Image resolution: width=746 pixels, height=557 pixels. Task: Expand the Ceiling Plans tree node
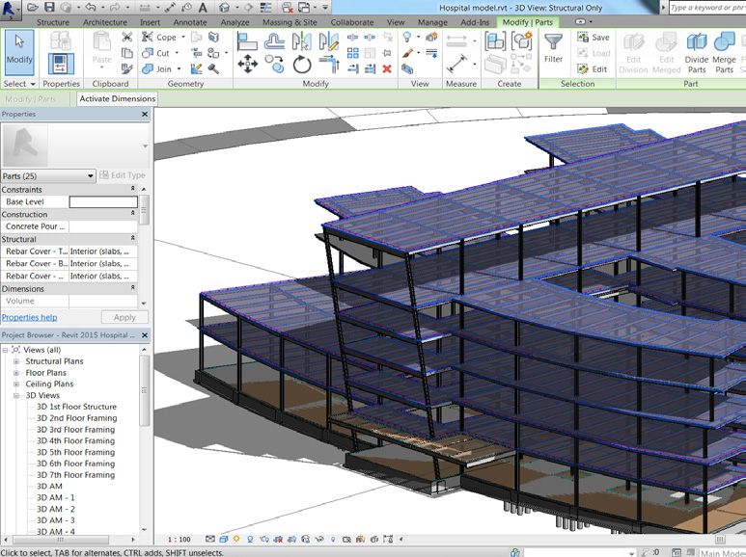pos(16,385)
